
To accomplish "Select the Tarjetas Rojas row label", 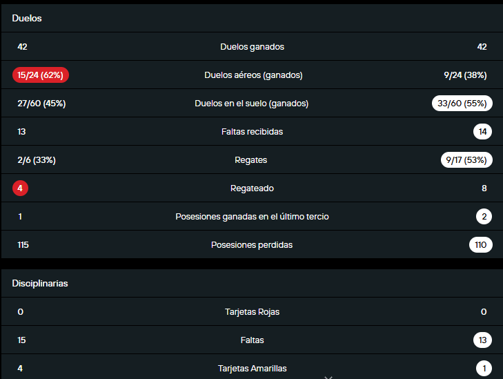I will click(252, 311).
